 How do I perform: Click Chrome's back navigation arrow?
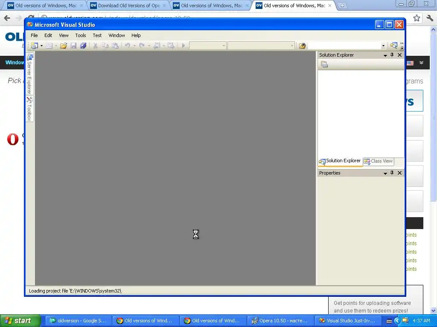[x=7, y=18]
